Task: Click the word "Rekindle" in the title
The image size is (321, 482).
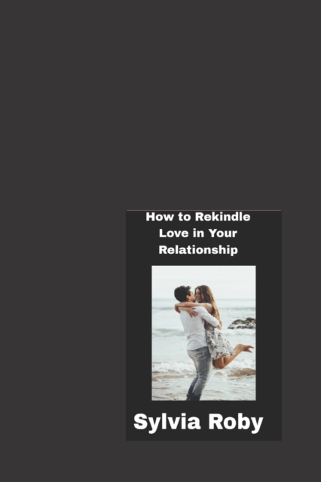Action: pyautogui.click(x=222, y=217)
